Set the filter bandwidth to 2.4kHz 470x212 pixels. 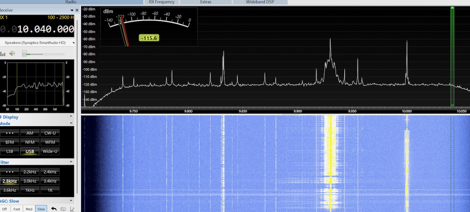[x=50, y=172]
